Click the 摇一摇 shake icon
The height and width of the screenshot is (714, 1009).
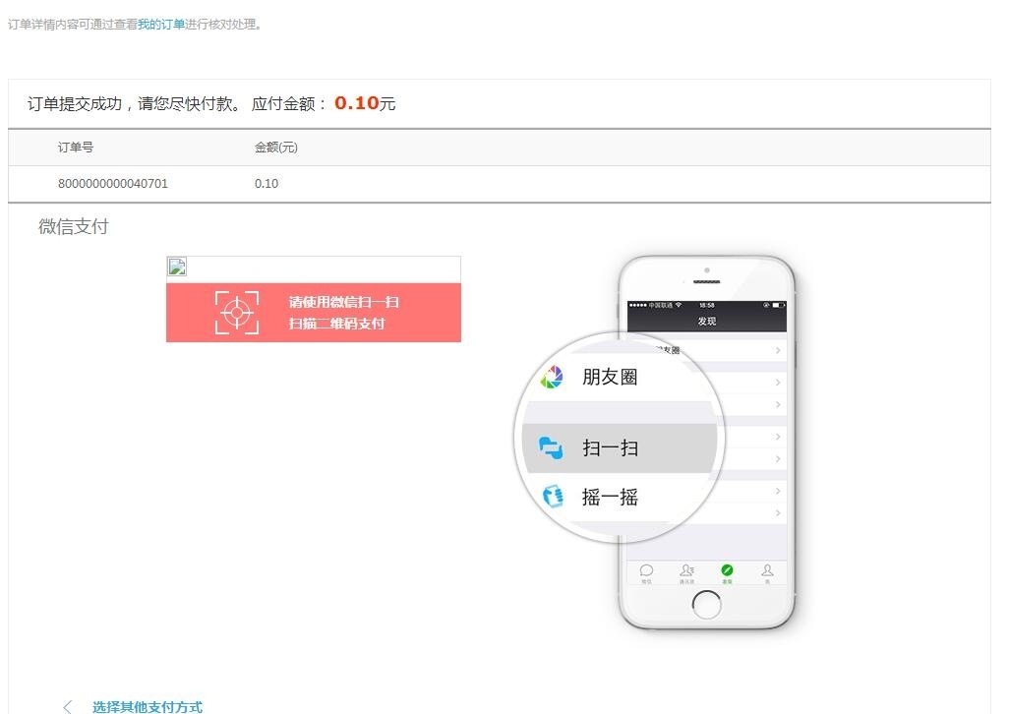click(x=552, y=497)
